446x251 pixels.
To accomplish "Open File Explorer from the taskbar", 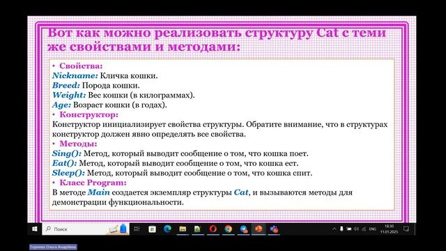I will 183,229.
